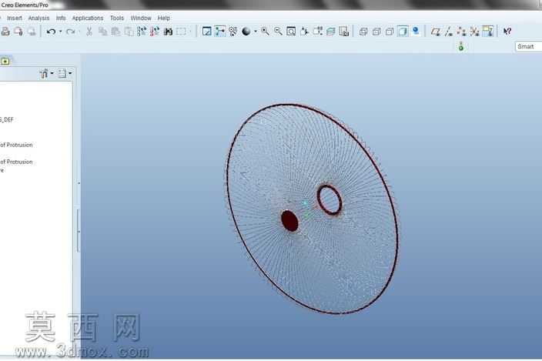This screenshot has width=542, height=361.
Task: Click the Layers icon
Action: point(331,32)
